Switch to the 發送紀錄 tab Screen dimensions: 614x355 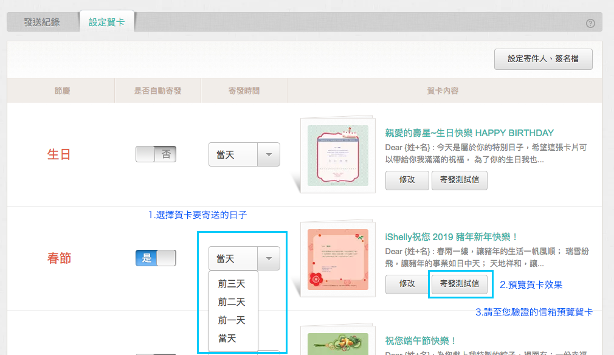point(42,22)
